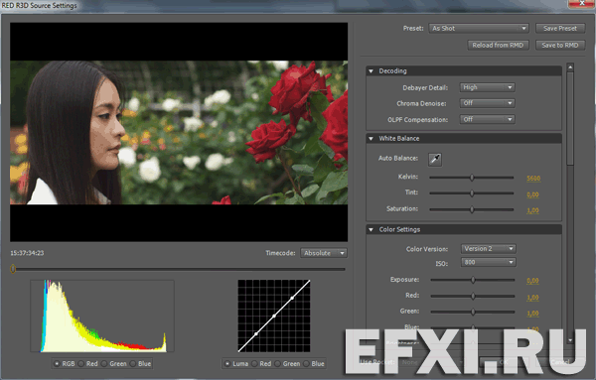This screenshot has height=380, width=596.
Task: Open the Timecode dropdown showing Absolute
Action: 324,253
